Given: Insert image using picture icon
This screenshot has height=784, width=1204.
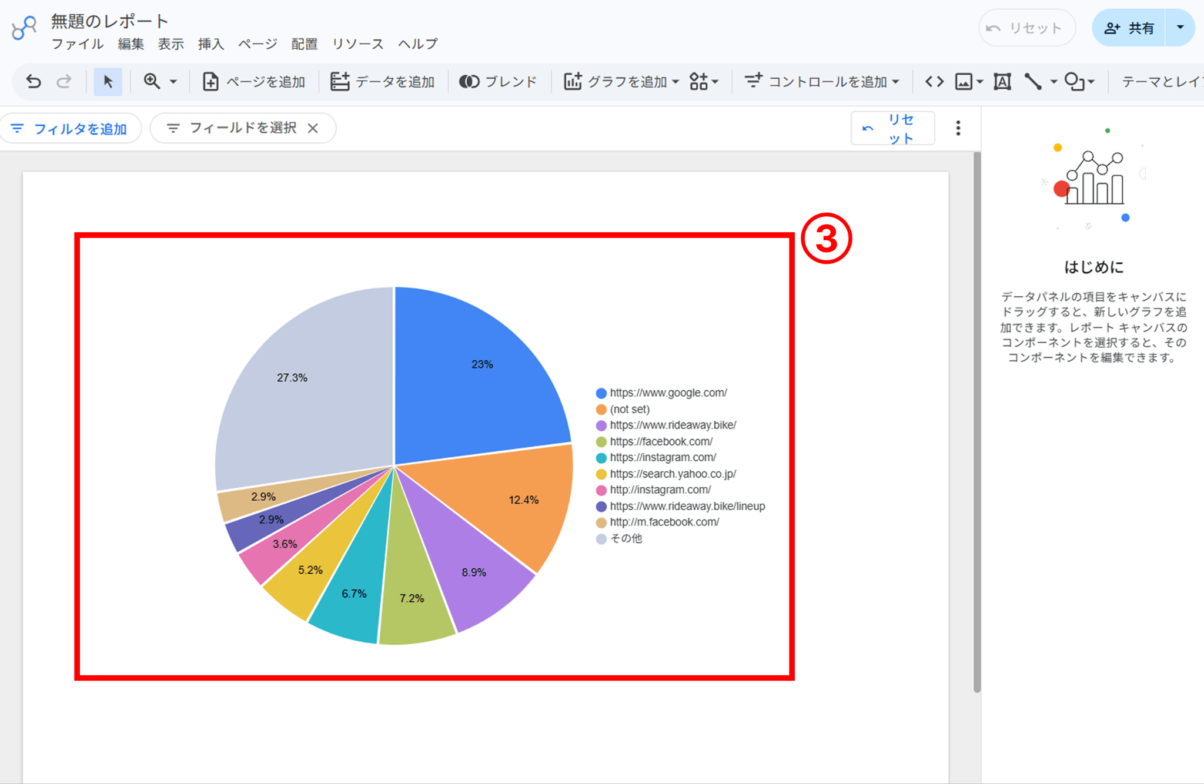Looking at the screenshot, I should click(x=964, y=81).
